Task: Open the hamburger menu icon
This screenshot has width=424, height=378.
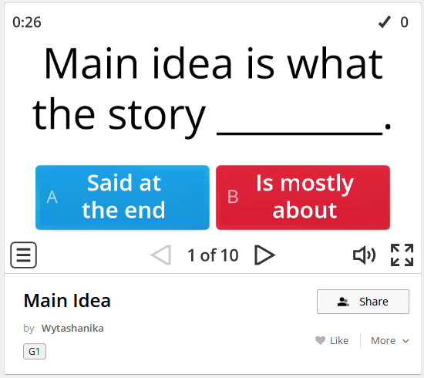Action: coord(24,255)
